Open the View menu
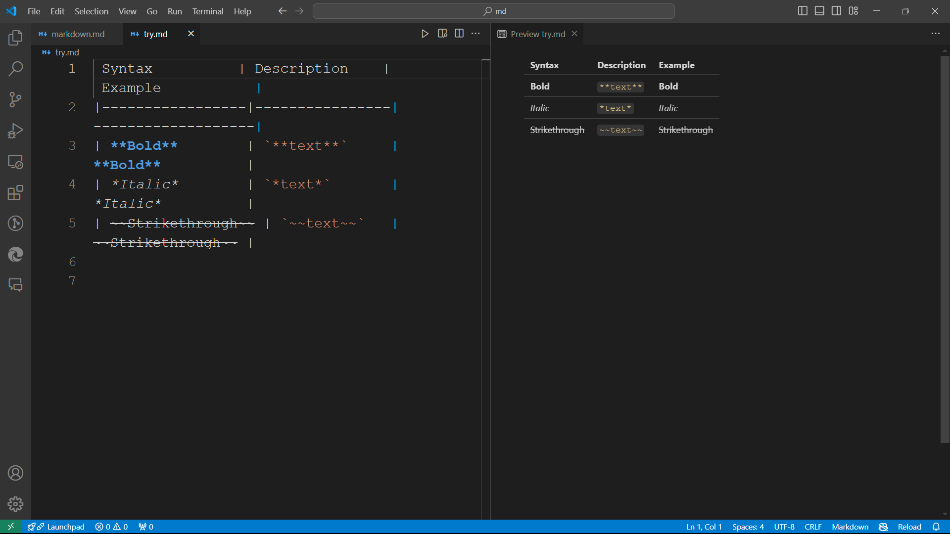The image size is (950, 534). point(127,11)
